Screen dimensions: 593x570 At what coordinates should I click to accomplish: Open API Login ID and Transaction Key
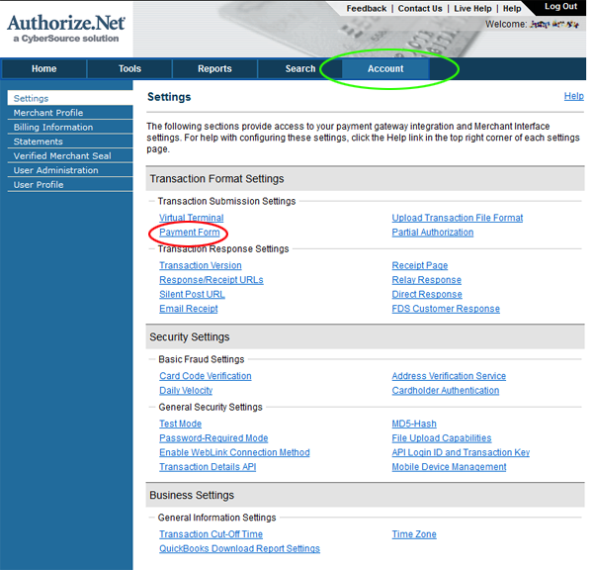tap(461, 452)
